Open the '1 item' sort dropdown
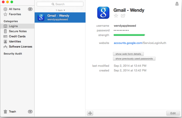 click(60, 10)
